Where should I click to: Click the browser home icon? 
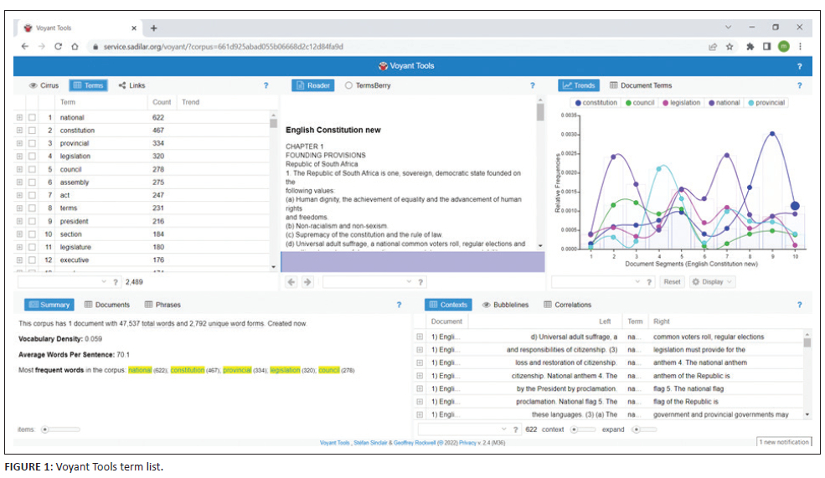75,47
